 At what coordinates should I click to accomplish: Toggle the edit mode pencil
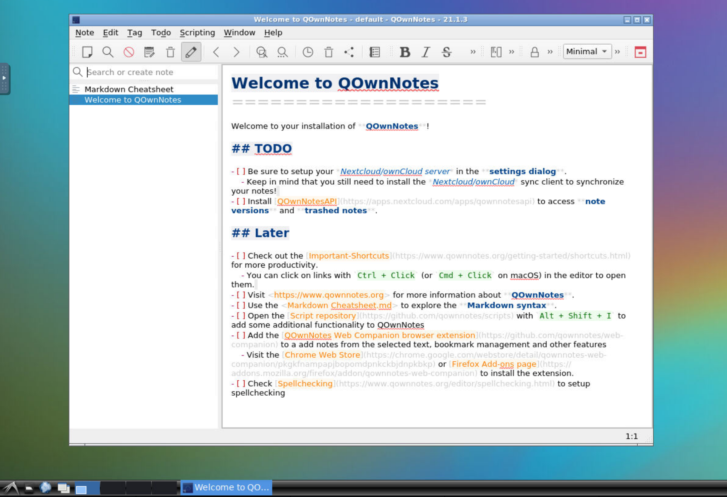point(191,52)
